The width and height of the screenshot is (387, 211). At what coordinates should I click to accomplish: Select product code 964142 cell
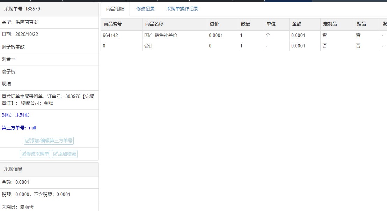coord(110,36)
